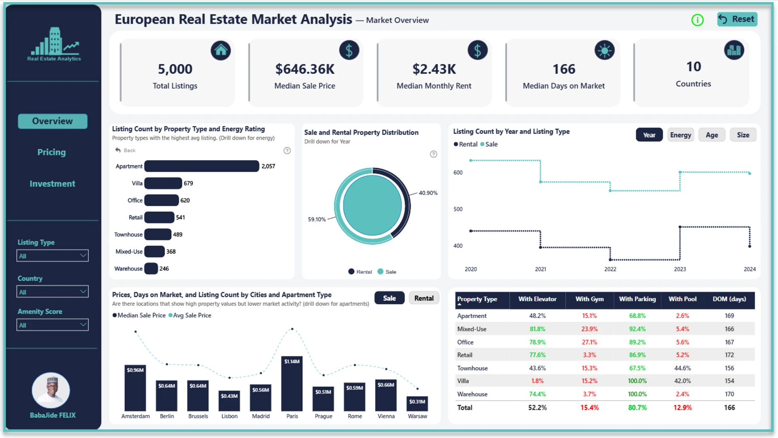This screenshot has height=438, width=778.
Task: Open the Investment page
Action: point(52,184)
